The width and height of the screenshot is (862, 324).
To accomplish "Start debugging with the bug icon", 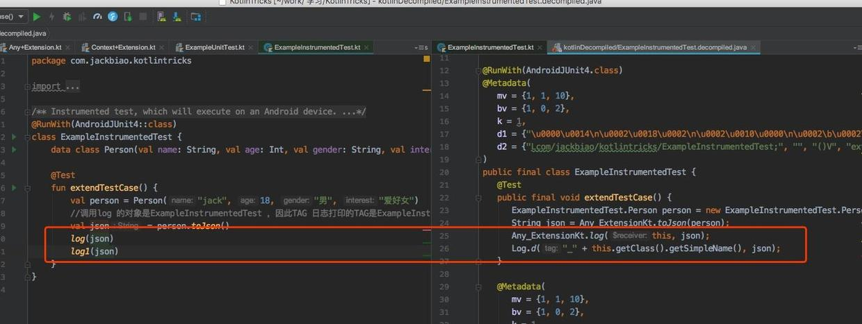I will pyautogui.click(x=67, y=17).
